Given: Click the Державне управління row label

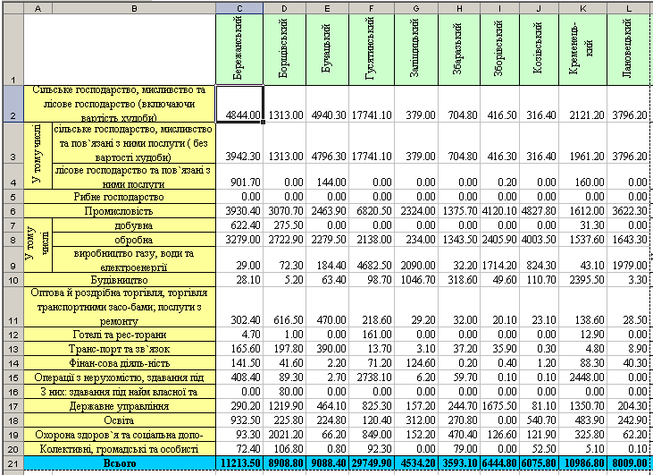Looking at the screenshot, I should (x=120, y=406).
